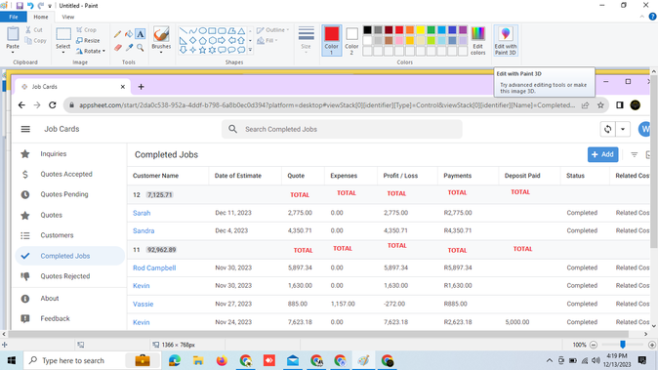
Task: Click the browser Reload icon
Action: click(53, 104)
